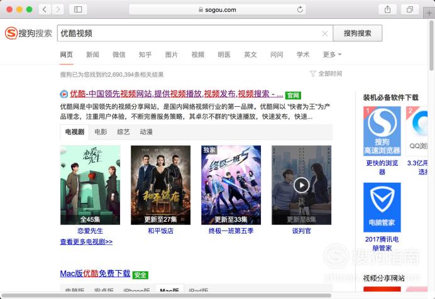Click the Youku favicon beside first result
435x299 pixels.
click(64, 94)
